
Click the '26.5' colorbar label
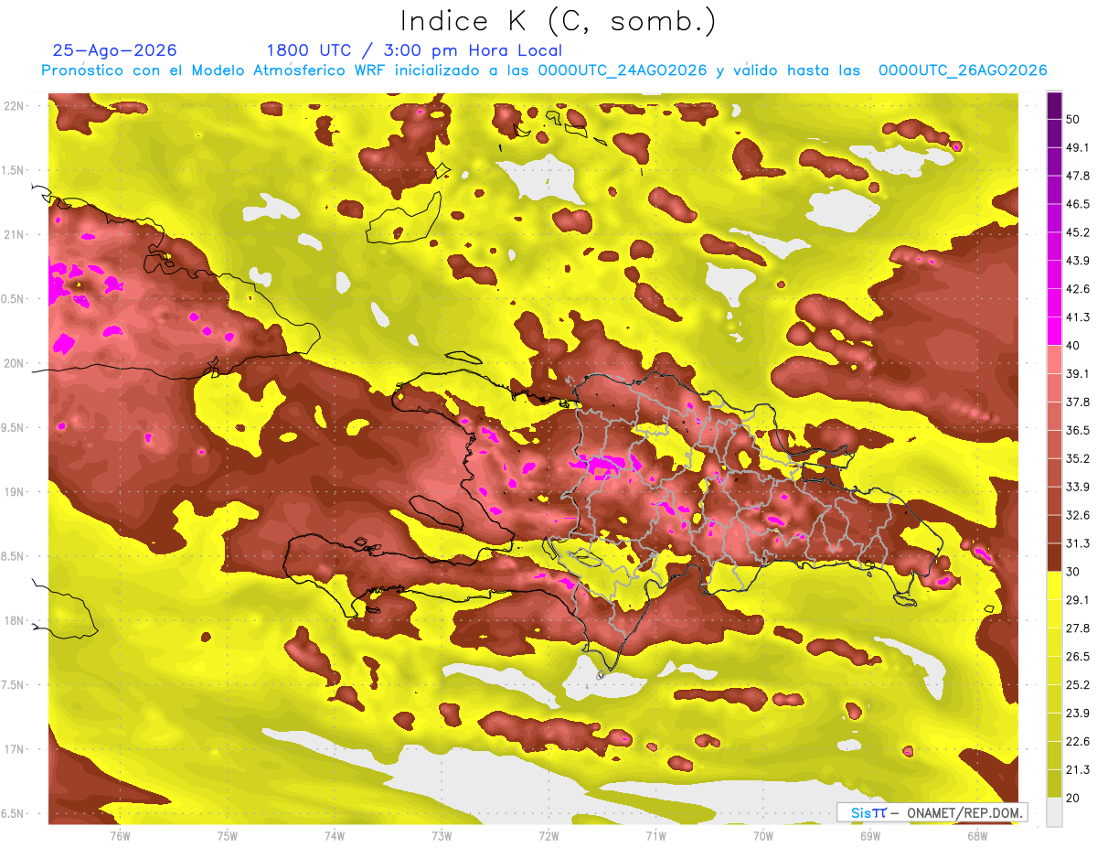click(x=1078, y=657)
